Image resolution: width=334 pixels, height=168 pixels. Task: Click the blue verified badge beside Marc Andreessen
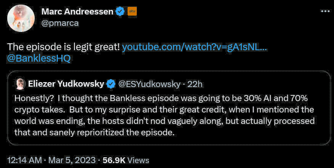click(120, 12)
